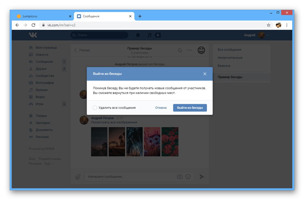Click the conversation avatar smiley icon
The image size is (304, 200).
point(201,50)
